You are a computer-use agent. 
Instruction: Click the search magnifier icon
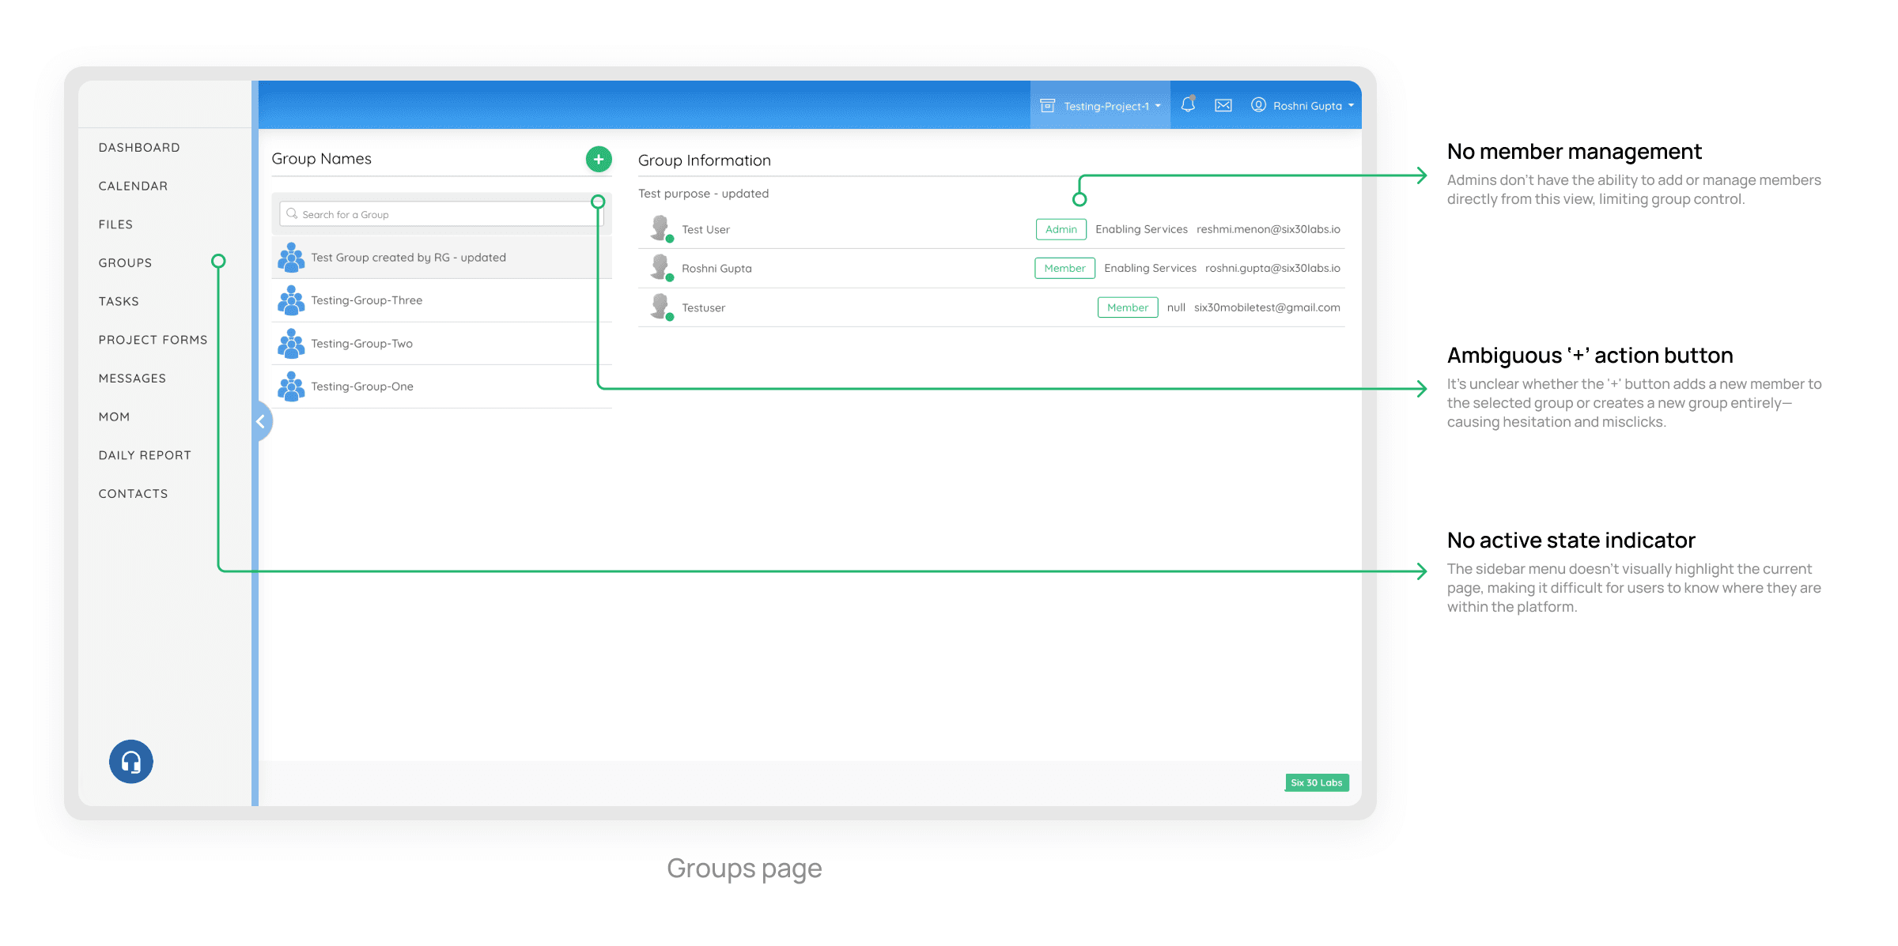pyautogui.click(x=292, y=214)
